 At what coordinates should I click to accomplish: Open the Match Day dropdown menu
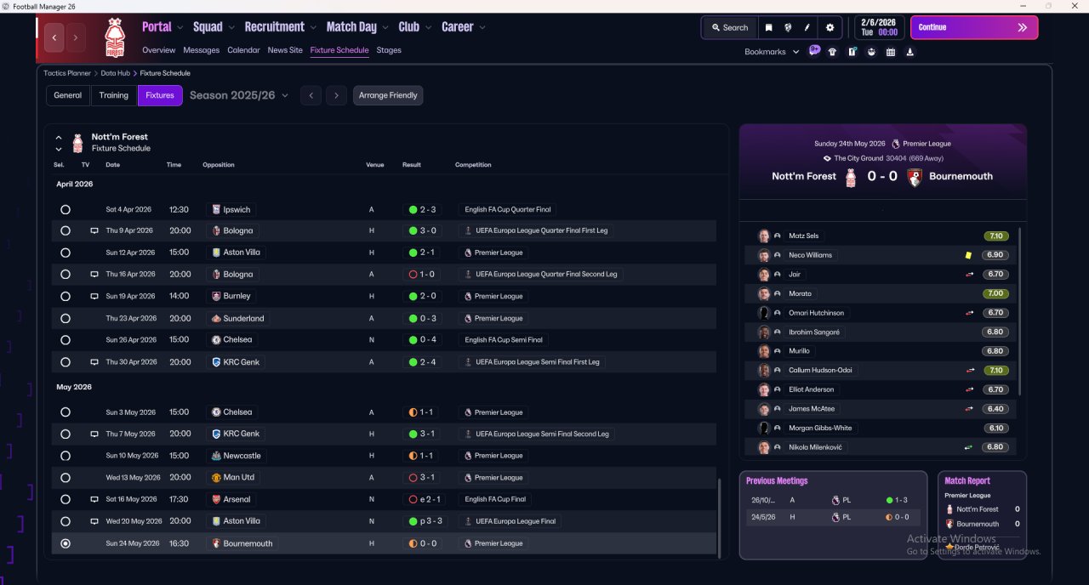(x=357, y=27)
